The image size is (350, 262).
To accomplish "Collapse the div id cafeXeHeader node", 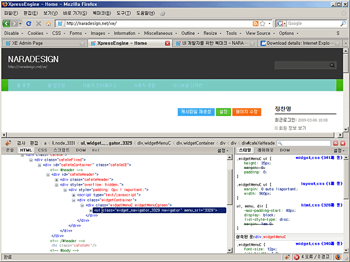I will point(48,174).
